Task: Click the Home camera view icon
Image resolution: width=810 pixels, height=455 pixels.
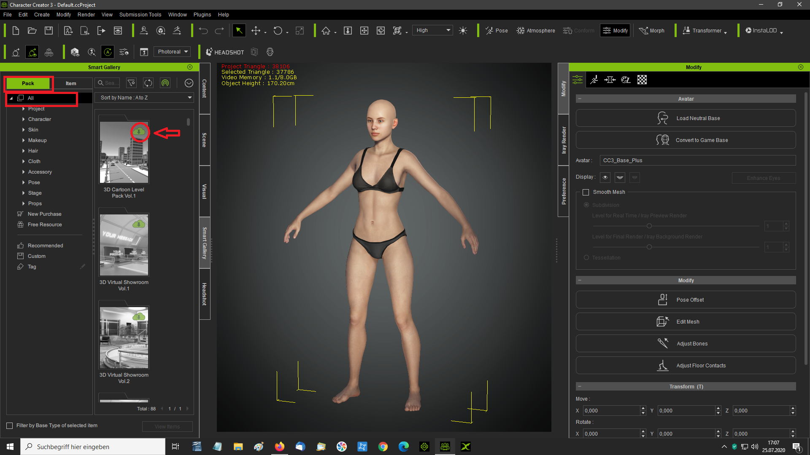Action: coord(326,30)
